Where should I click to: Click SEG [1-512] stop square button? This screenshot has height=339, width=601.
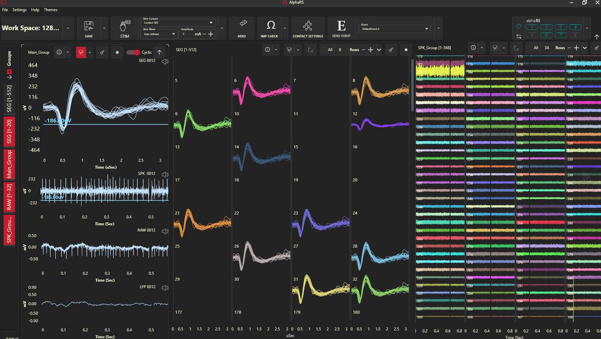coord(406,50)
